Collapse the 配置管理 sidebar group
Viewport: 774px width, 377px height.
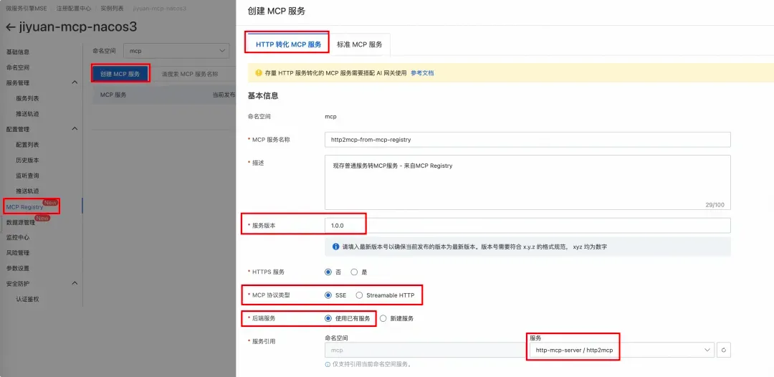click(x=75, y=129)
